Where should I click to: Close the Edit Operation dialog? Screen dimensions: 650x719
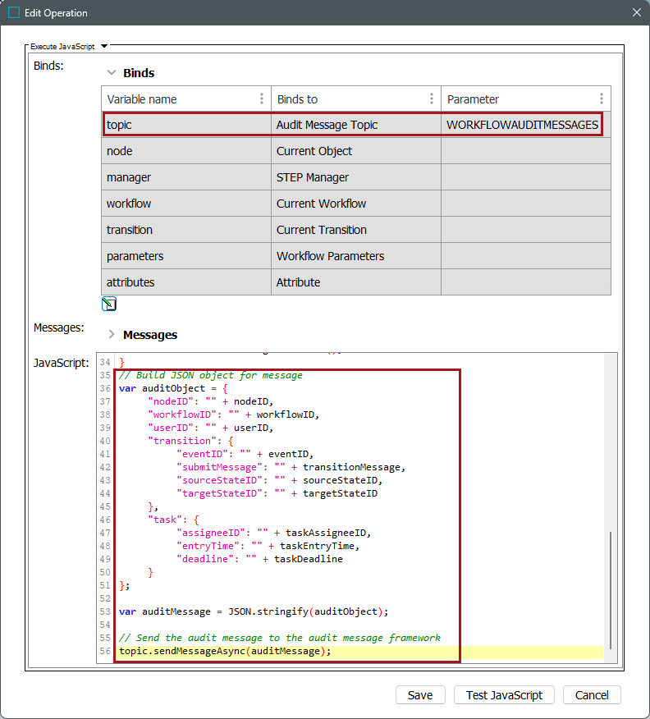636,13
